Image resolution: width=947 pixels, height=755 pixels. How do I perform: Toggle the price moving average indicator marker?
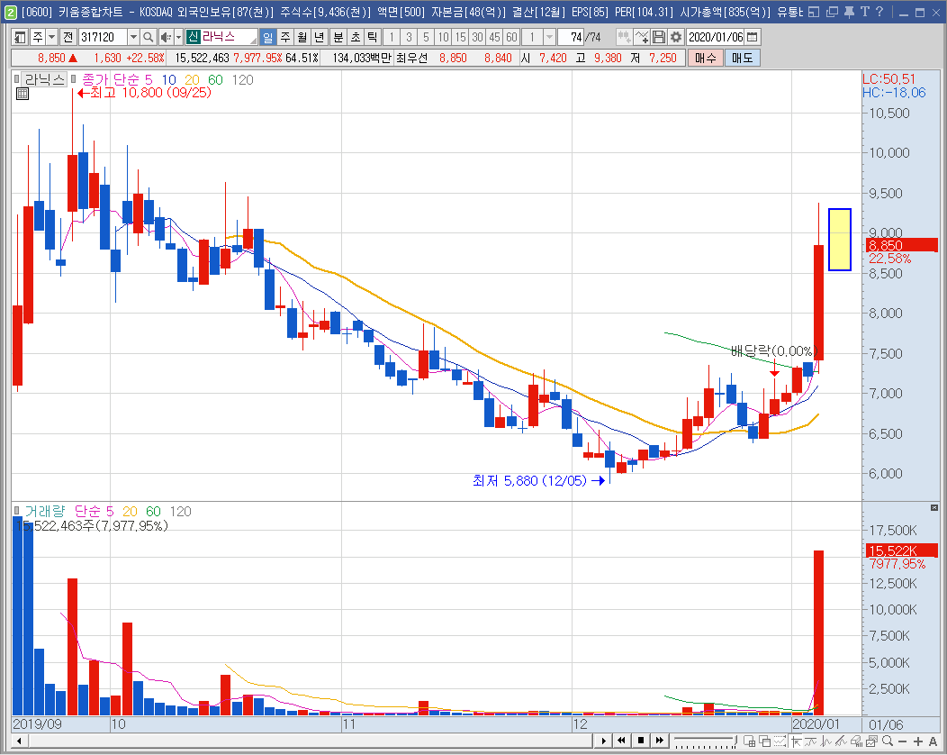[x=73, y=79]
